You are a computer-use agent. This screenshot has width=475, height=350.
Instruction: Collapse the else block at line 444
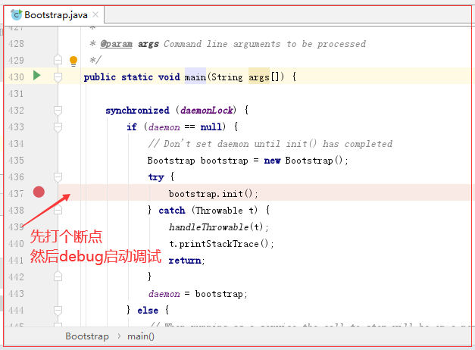click(58, 311)
